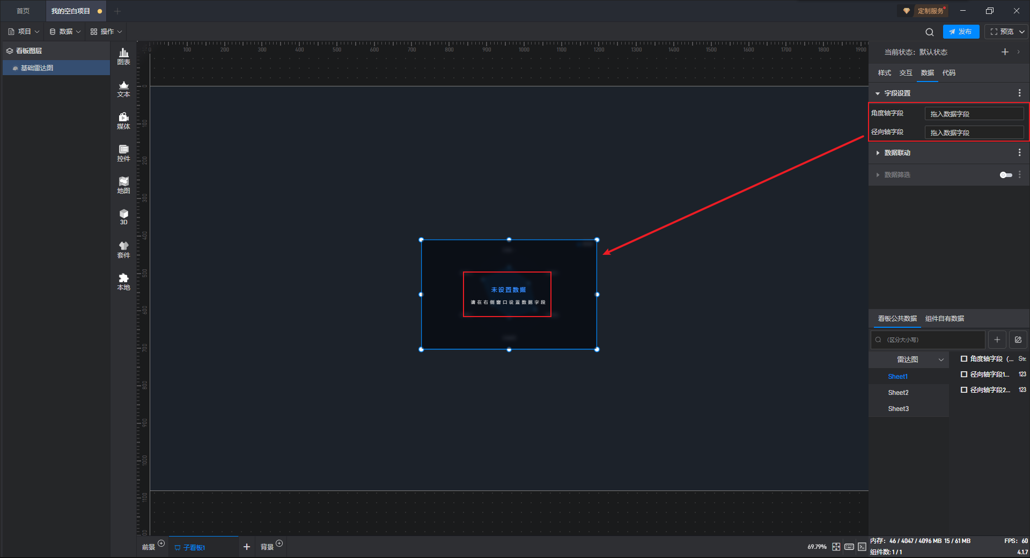Open the 雷达图 data source dropdown
Image resolution: width=1030 pixels, height=558 pixels.
(x=909, y=359)
